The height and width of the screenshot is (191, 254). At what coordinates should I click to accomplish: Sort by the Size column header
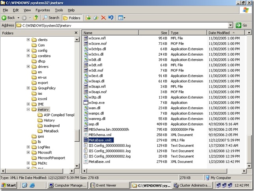coord(154,33)
